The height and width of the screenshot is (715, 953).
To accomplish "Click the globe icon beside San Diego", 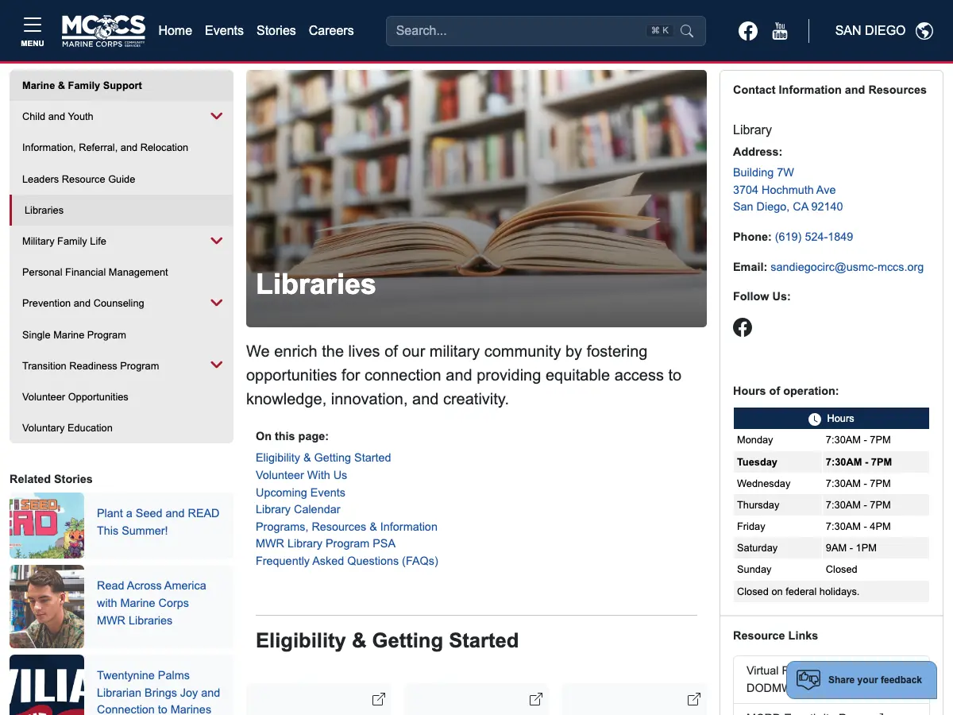I will pos(924,31).
